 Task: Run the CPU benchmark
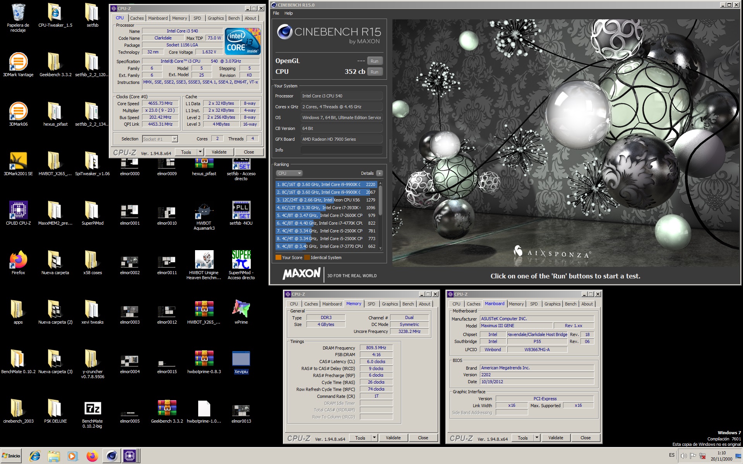coord(374,72)
